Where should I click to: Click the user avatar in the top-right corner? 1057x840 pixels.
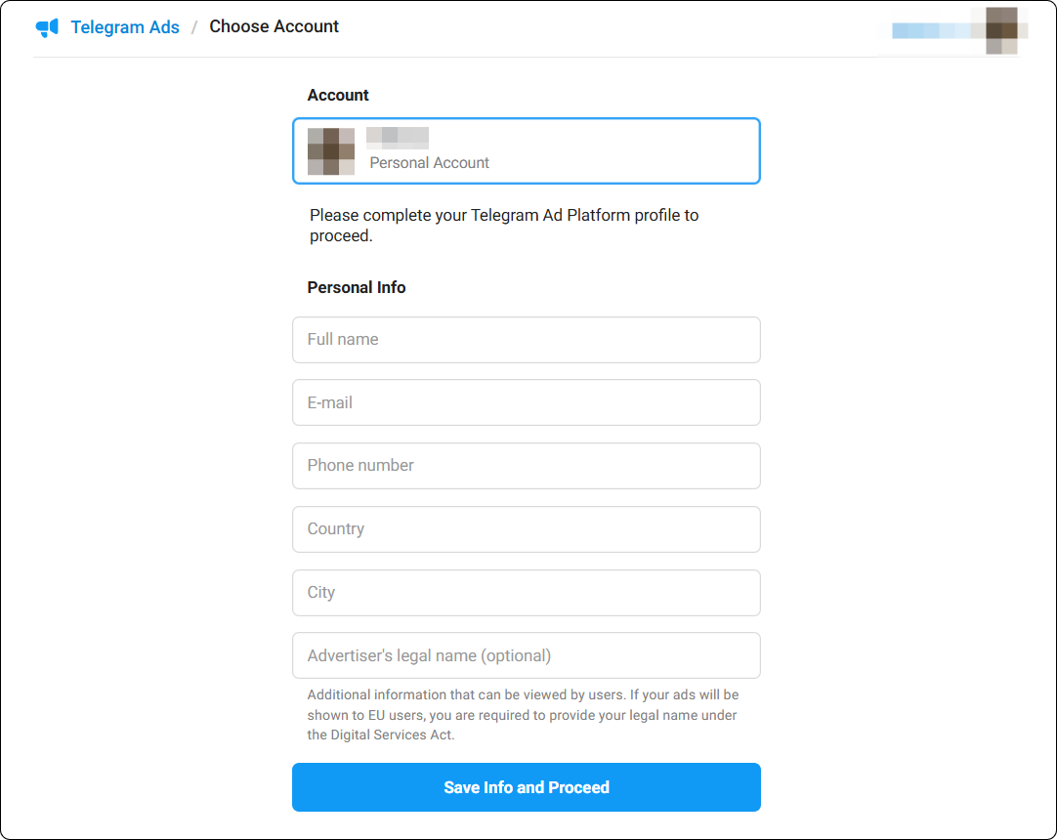coord(1002,30)
